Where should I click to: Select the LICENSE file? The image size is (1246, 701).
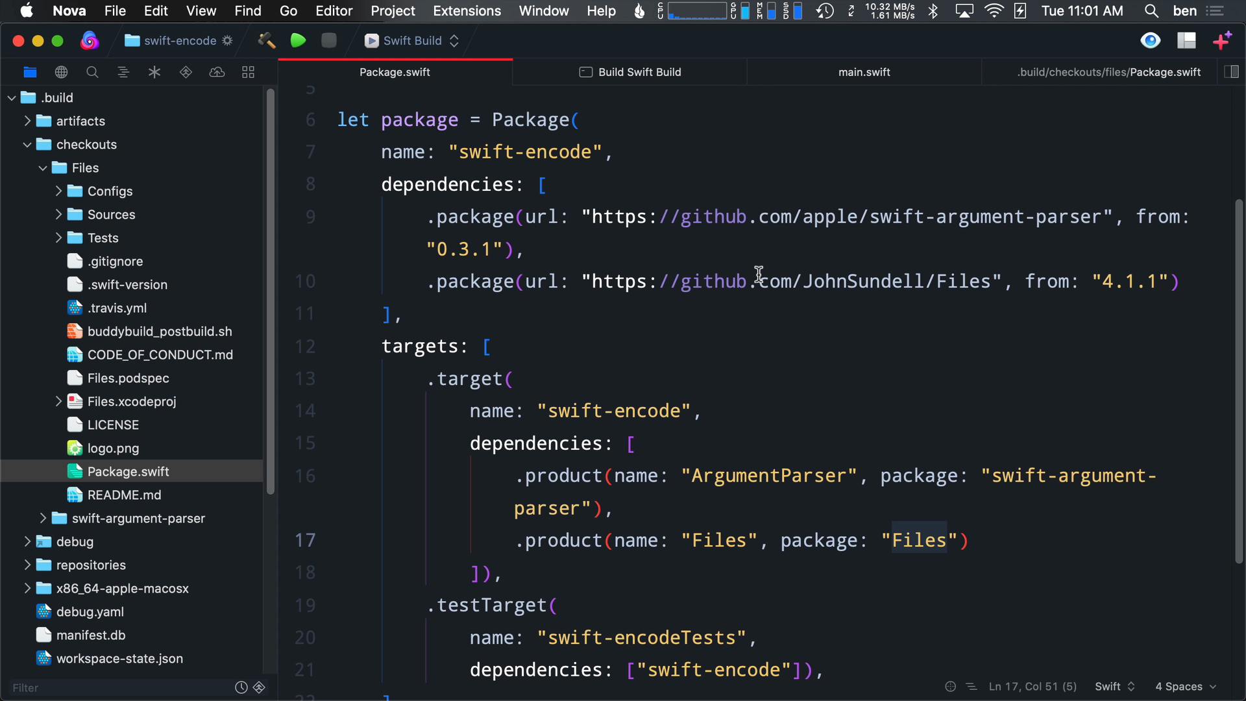tap(131, 424)
